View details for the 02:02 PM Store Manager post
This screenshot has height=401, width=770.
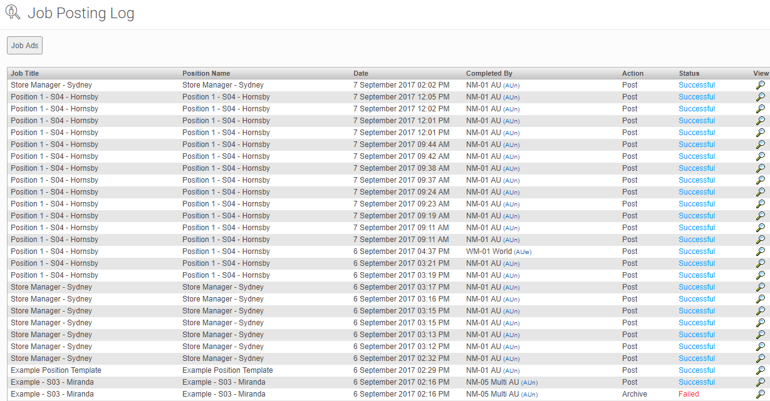point(760,85)
